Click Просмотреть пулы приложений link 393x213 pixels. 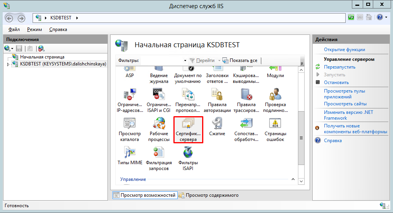tap(345, 94)
